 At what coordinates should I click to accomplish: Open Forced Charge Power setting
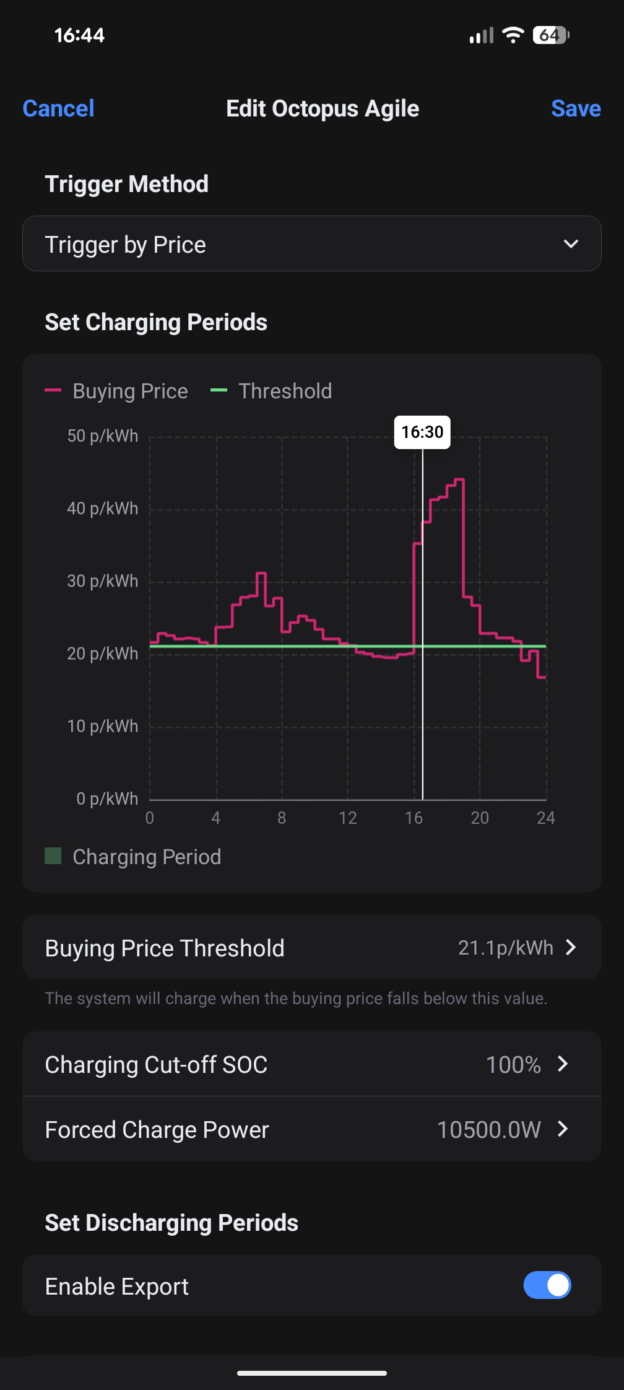click(311, 1129)
